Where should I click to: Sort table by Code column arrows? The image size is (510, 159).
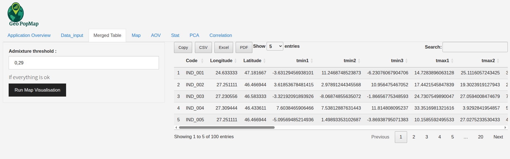(202, 61)
